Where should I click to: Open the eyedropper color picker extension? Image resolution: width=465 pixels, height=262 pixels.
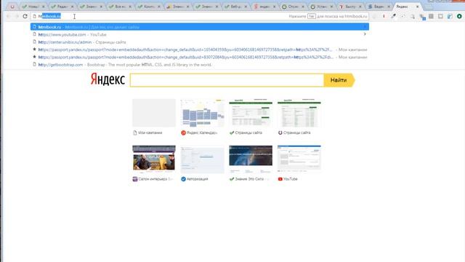tap(393, 16)
